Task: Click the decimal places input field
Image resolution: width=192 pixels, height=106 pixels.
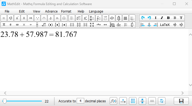Action: coord(80,101)
